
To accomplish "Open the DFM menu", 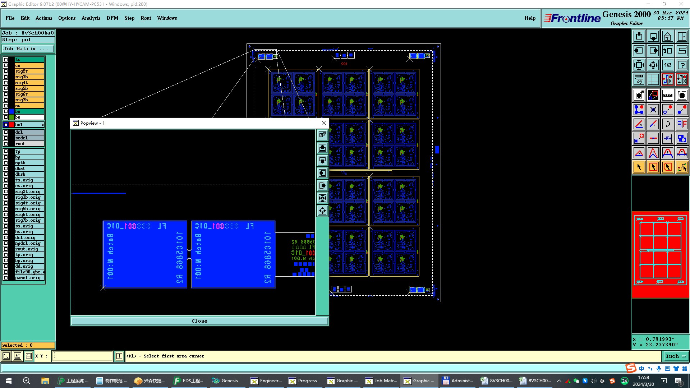I will (112, 18).
